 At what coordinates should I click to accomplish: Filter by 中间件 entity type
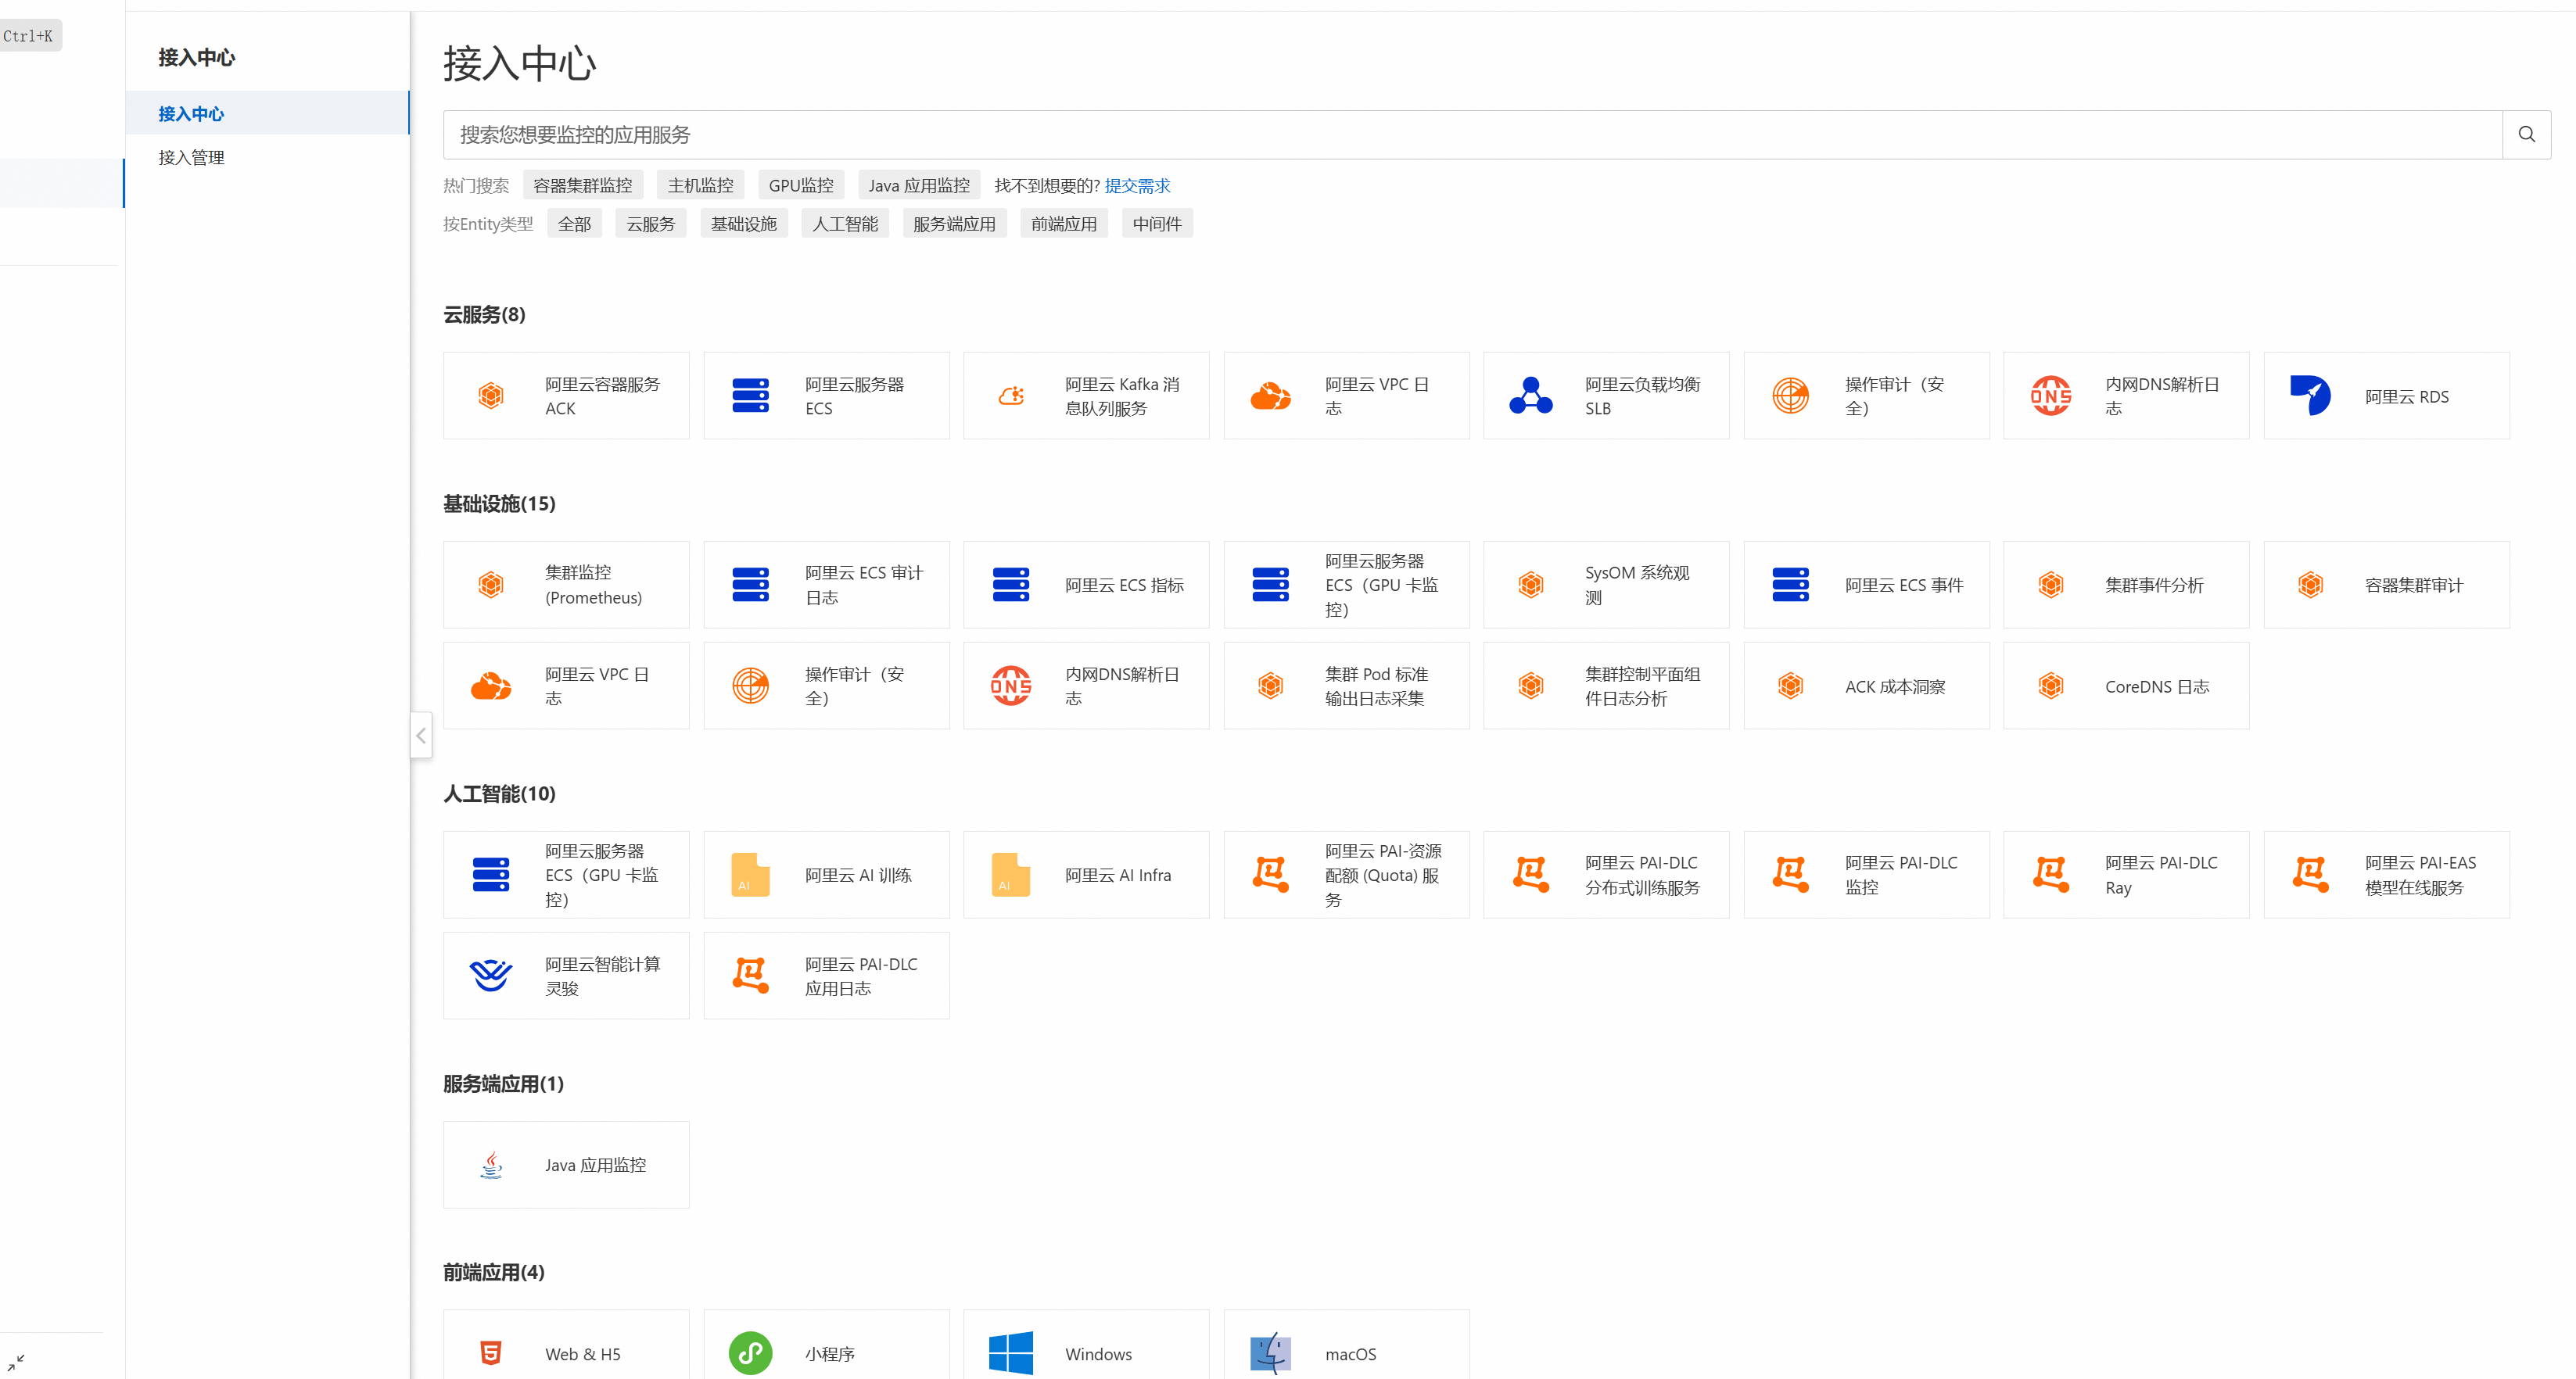click(1157, 224)
